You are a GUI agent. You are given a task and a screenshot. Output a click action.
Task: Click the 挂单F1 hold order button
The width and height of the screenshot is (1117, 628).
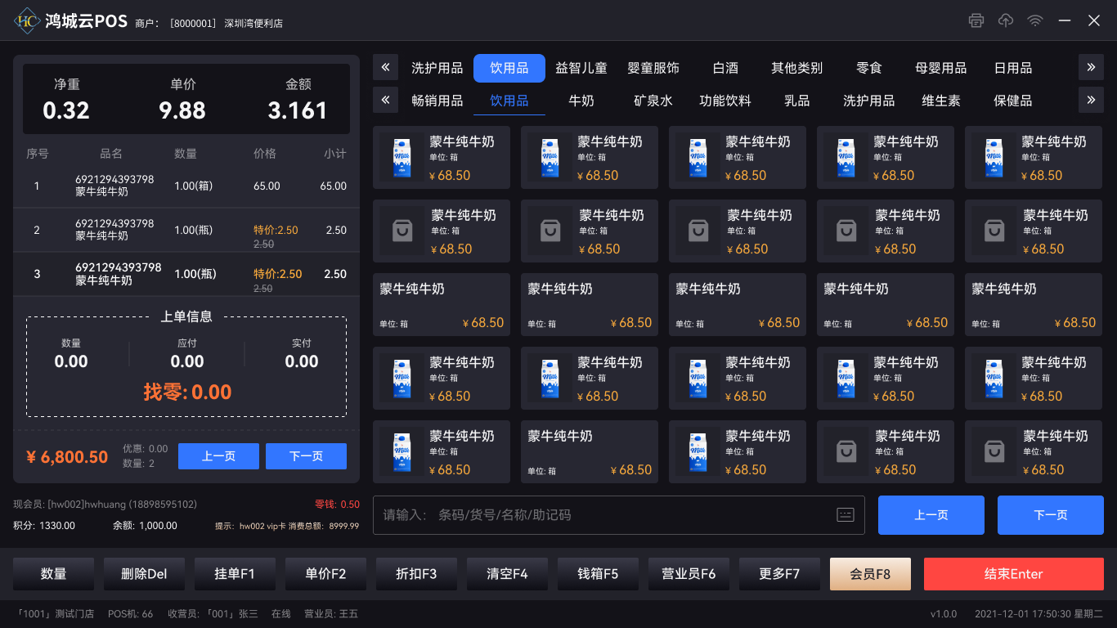point(235,574)
